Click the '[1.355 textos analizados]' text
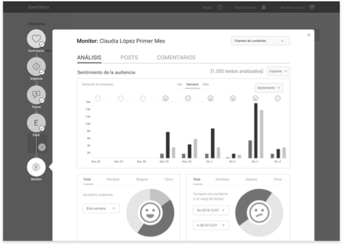This screenshot has height=245, width=343. [236, 71]
